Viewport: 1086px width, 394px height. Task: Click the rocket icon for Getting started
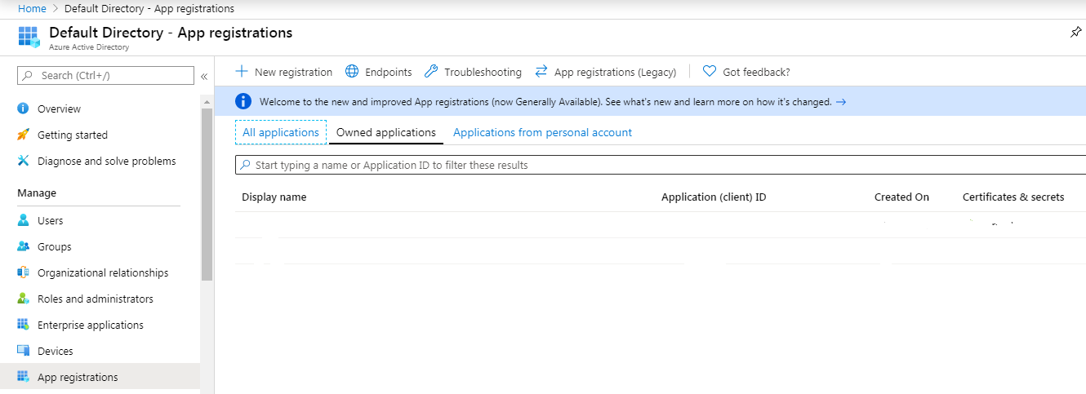pyautogui.click(x=23, y=135)
